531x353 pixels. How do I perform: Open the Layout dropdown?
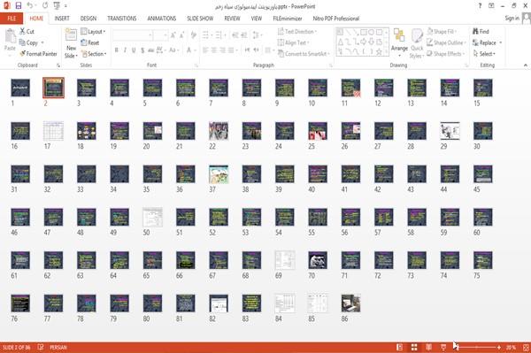click(x=93, y=32)
